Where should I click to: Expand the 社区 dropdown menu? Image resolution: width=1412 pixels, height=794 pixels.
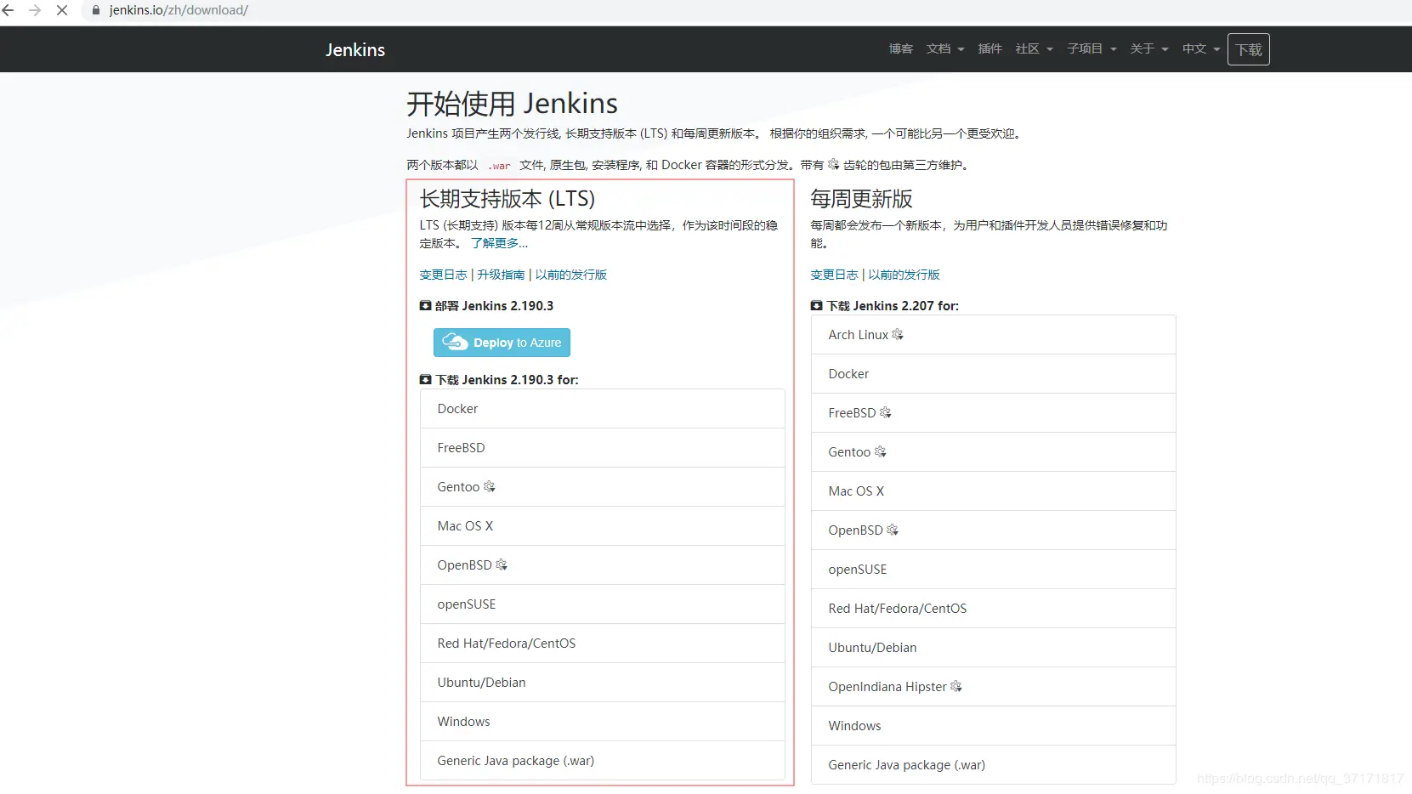point(1035,49)
